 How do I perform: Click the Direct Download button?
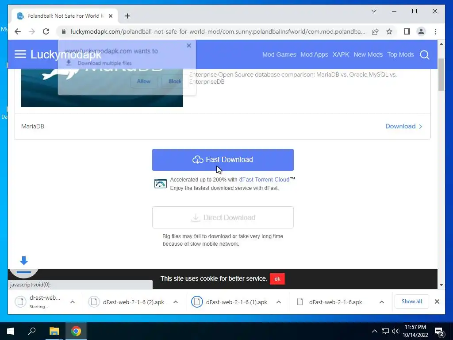(223, 217)
